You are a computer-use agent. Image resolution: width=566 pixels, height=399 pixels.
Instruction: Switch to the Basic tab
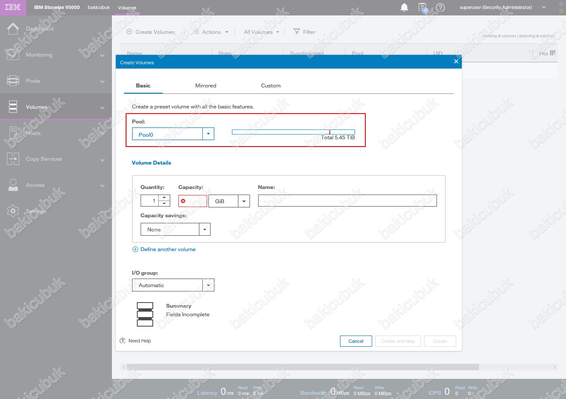coord(143,86)
